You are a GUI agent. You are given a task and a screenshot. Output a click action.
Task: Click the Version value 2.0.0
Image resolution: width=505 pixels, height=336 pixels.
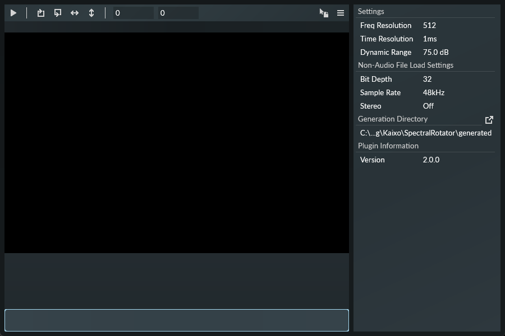431,160
